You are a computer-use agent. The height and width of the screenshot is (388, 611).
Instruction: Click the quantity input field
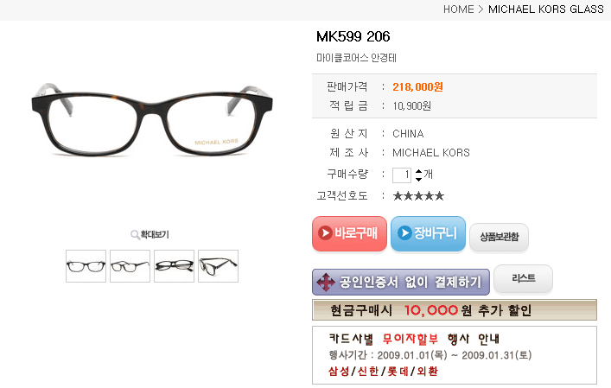coord(402,175)
